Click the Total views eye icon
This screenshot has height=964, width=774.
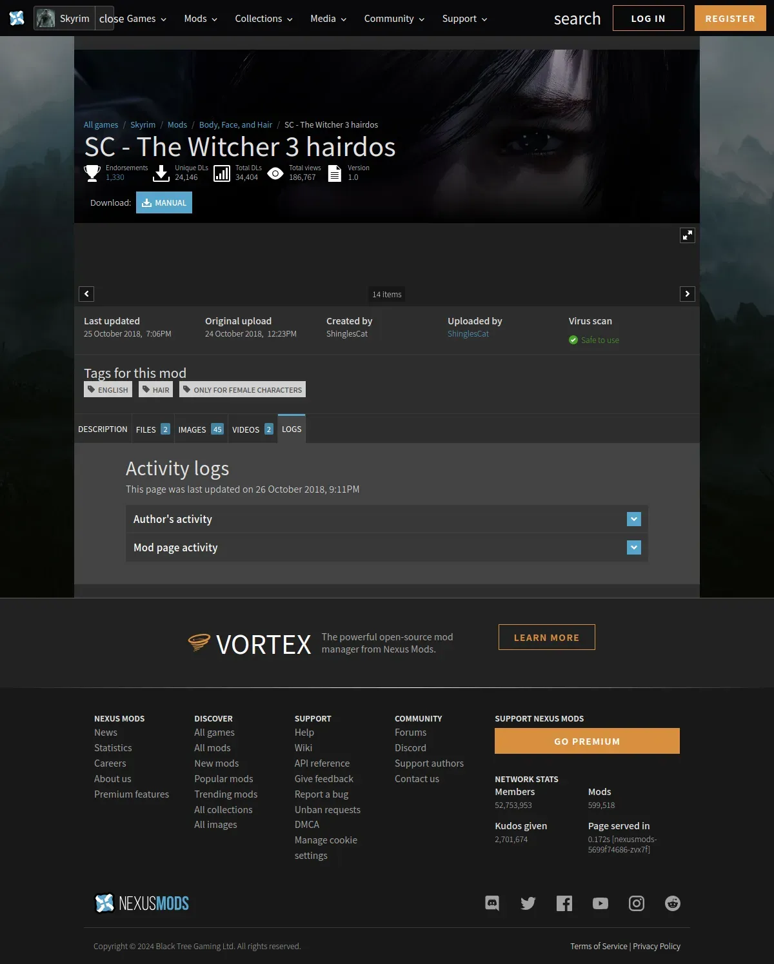click(x=275, y=173)
